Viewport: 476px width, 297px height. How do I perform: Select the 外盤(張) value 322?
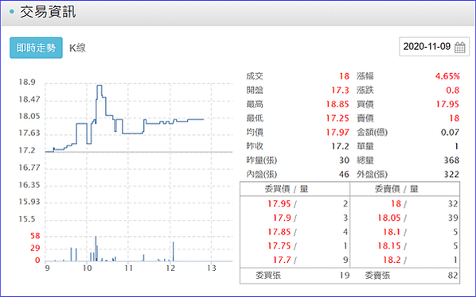pos(451,174)
